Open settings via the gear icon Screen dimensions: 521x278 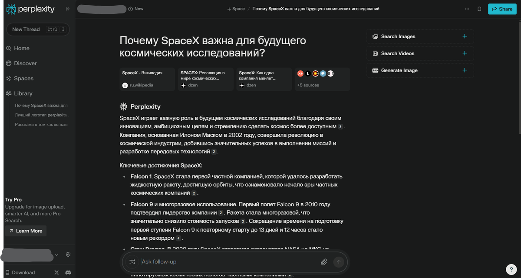click(68, 255)
